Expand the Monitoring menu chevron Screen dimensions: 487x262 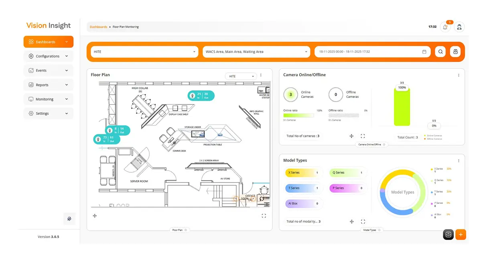tap(67, 99)
